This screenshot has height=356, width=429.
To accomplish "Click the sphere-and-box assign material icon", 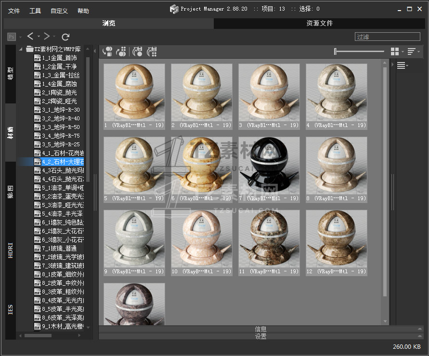I will click(107, 51).
